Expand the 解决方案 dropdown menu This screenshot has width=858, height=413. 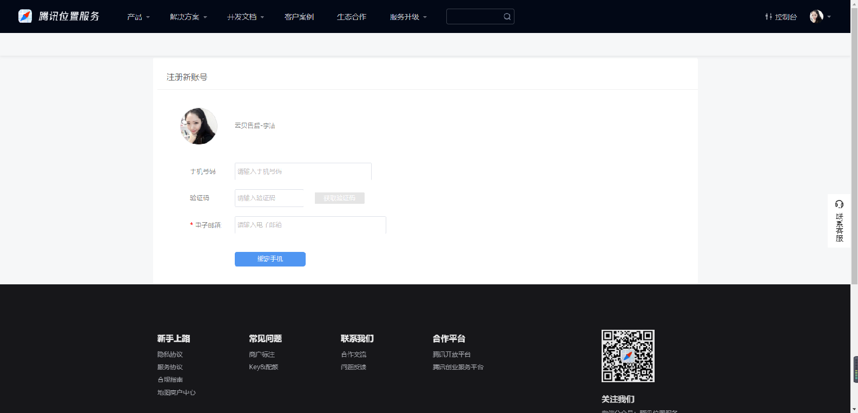pos(188,17)
